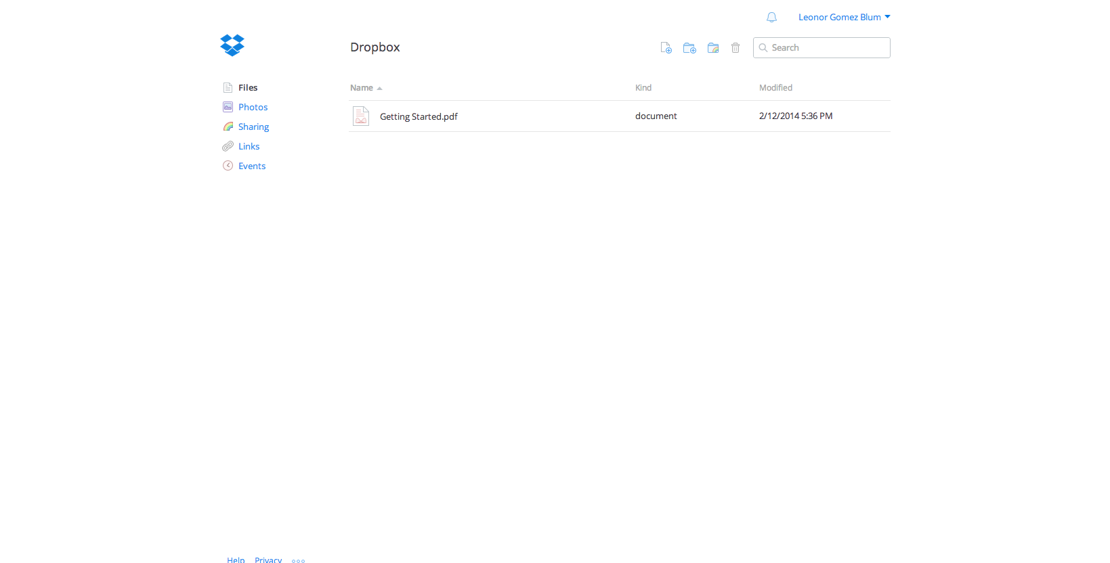Click the upload file icon
Viewport: 1110px width, 563px height.
tap(666, 48)
